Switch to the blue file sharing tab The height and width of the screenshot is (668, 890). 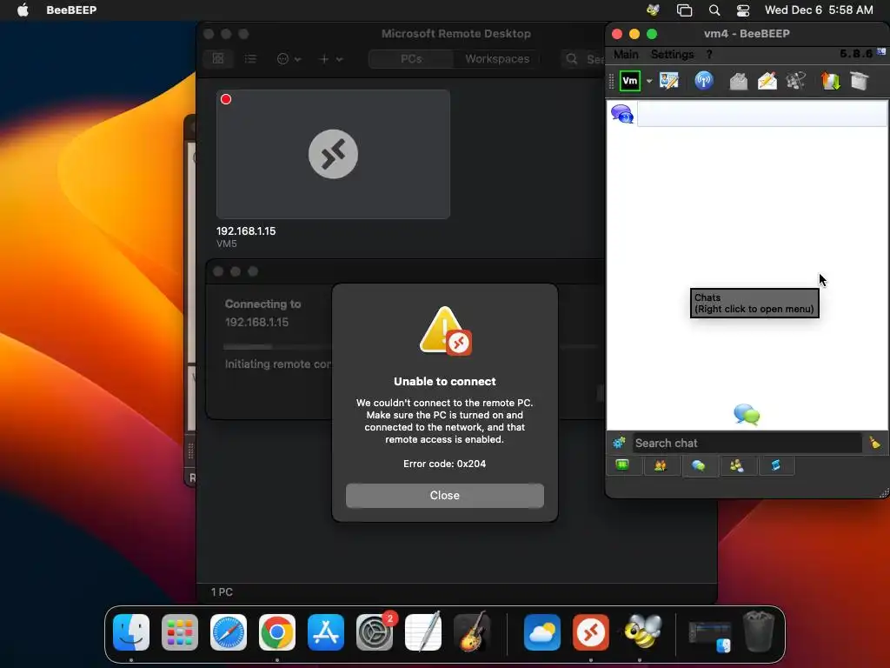coord(775,466)
